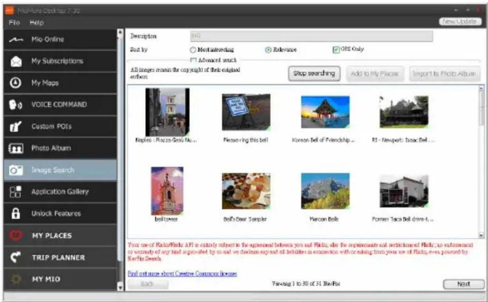Viewport: 488px width, 302px height.
Task: Click the Mio Online sidebar icon
Action: tap(16, 39)
